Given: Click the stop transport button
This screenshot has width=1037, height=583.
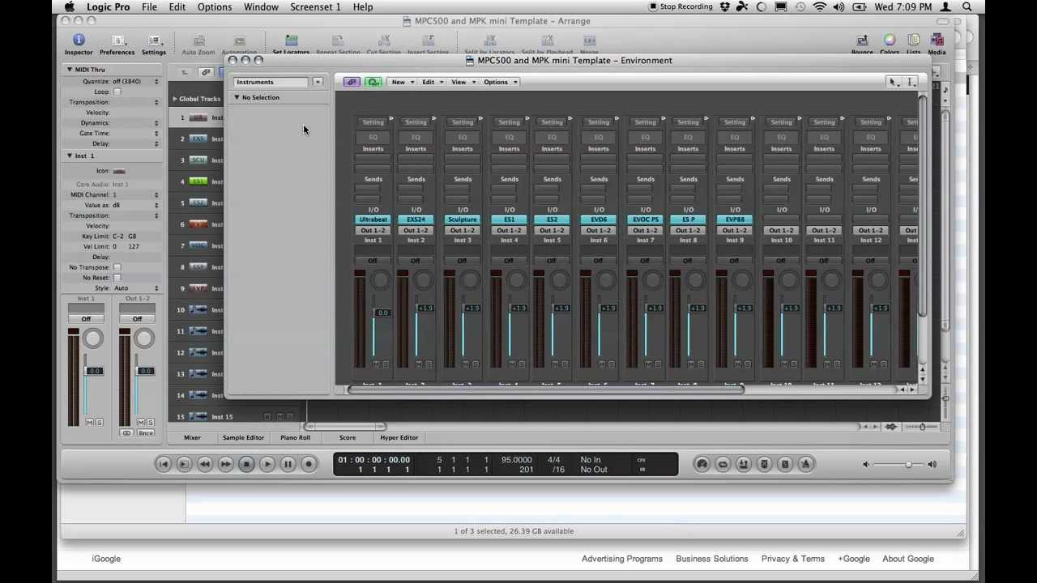Looking at the screenshot, I should point(246,464).
